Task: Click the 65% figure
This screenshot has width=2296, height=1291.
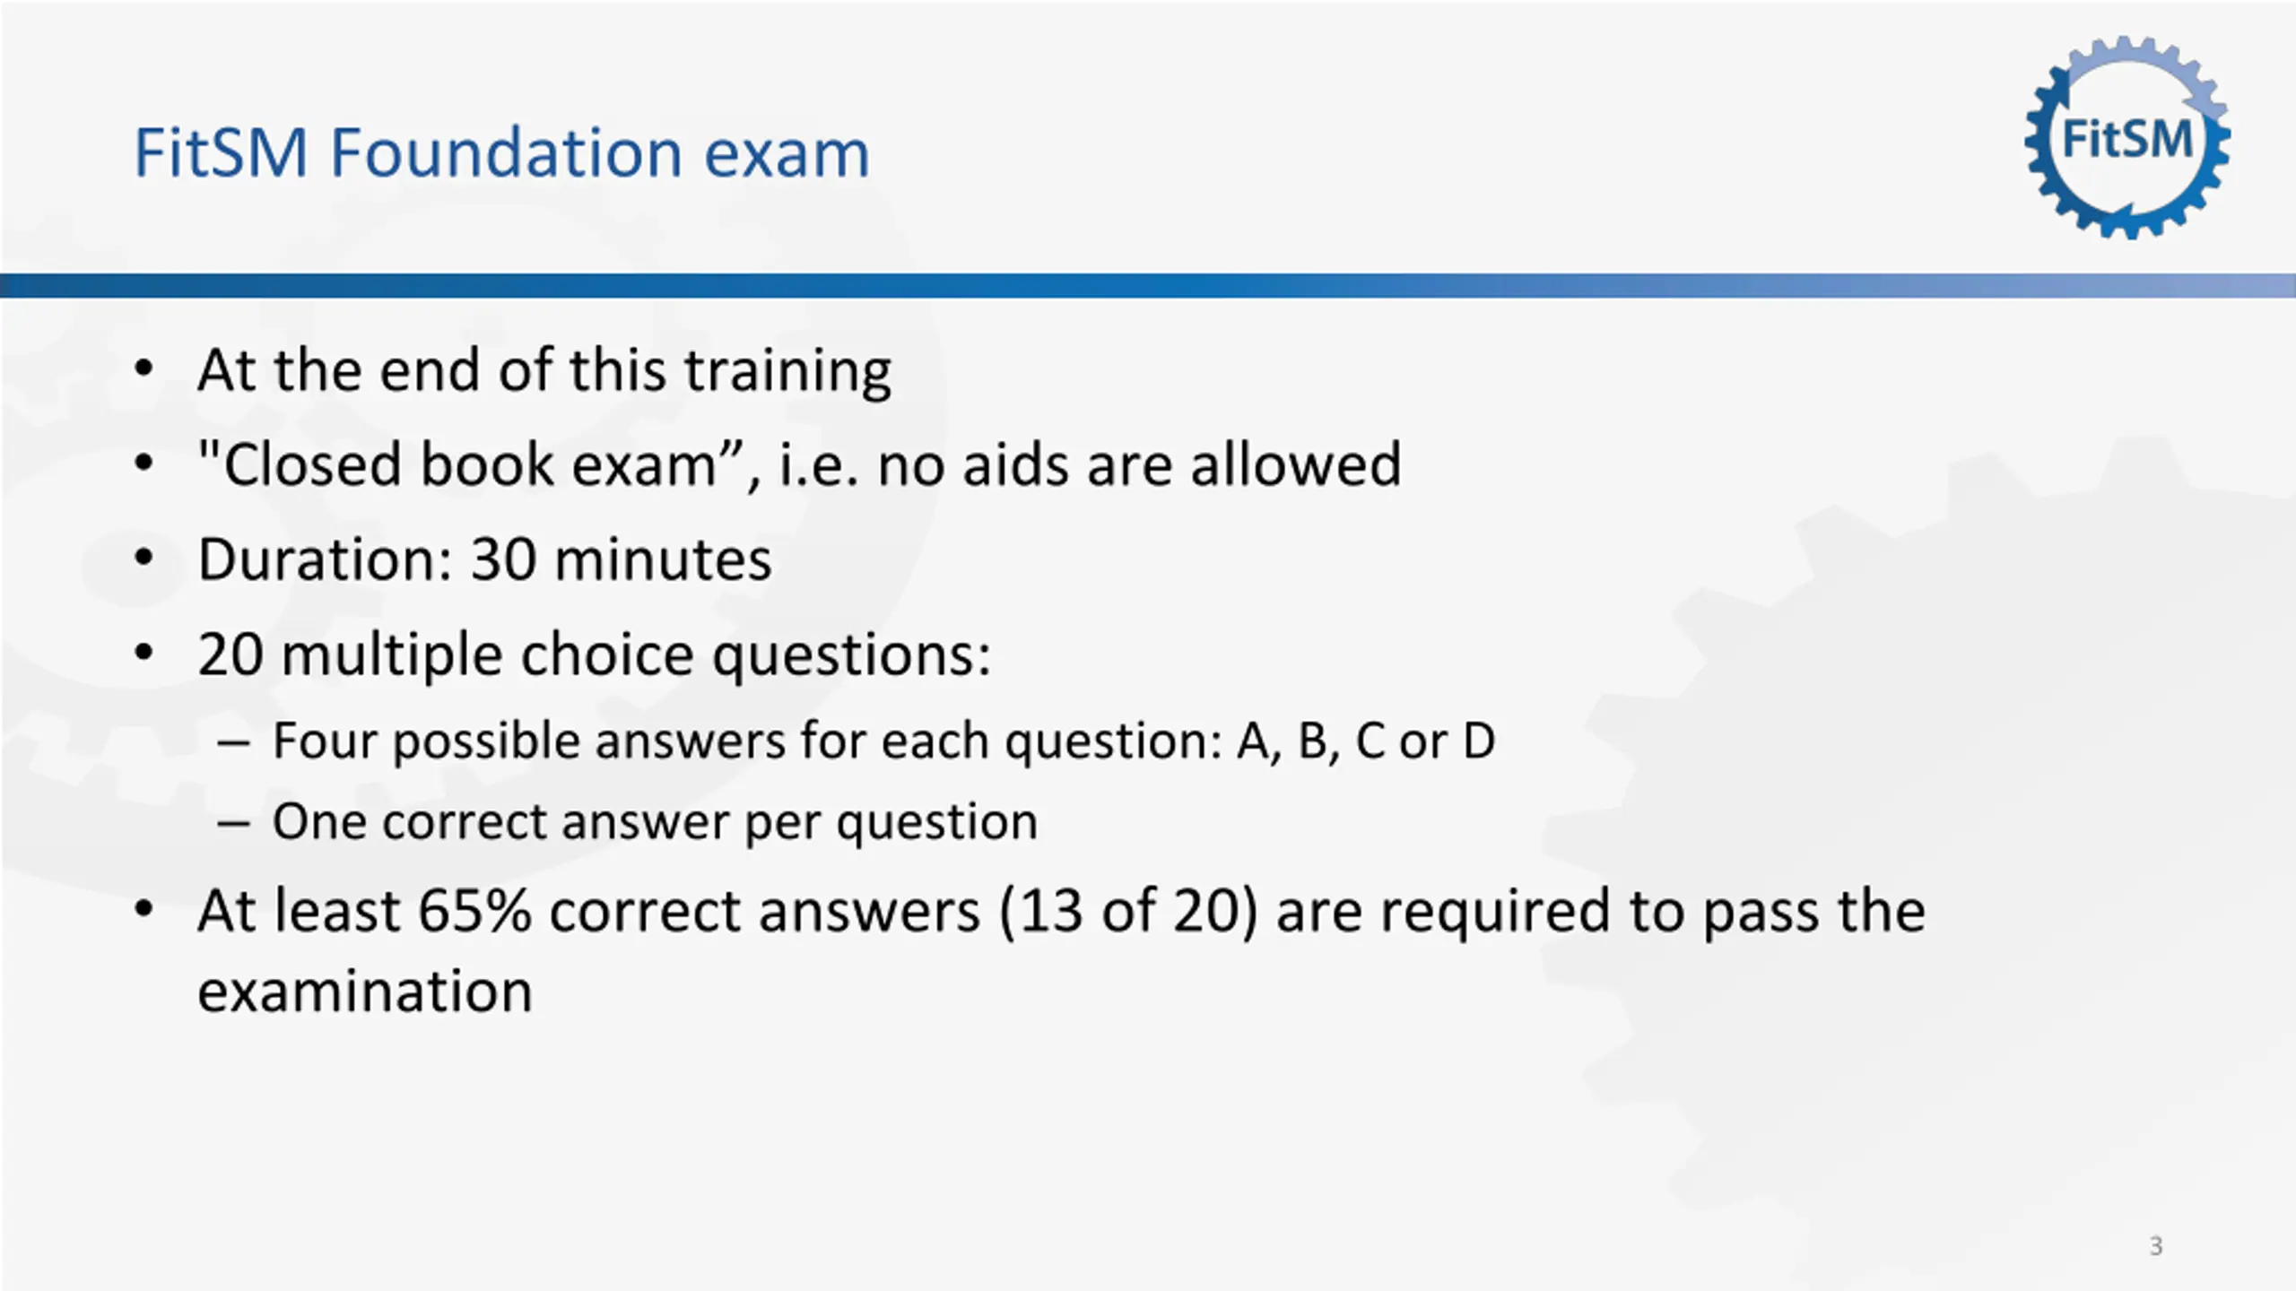Action: [474, 911]
